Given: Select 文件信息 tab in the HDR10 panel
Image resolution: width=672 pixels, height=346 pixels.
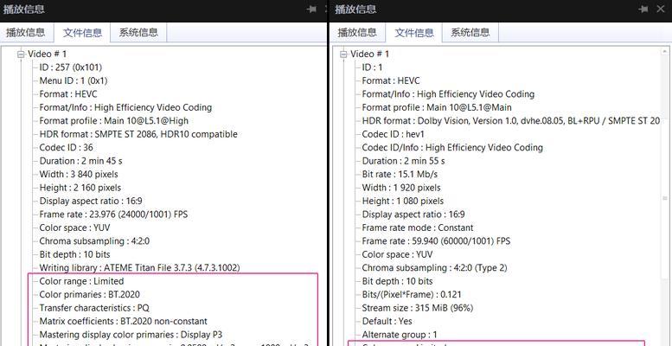Looking at the screenshot, I should (x=82, y=33).
